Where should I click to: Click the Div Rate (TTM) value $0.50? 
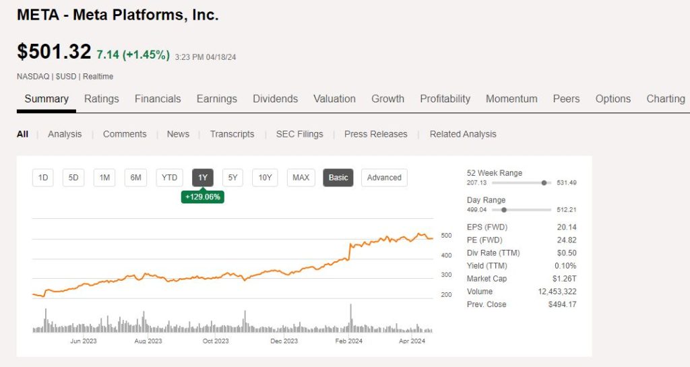[x=566, y=253]
